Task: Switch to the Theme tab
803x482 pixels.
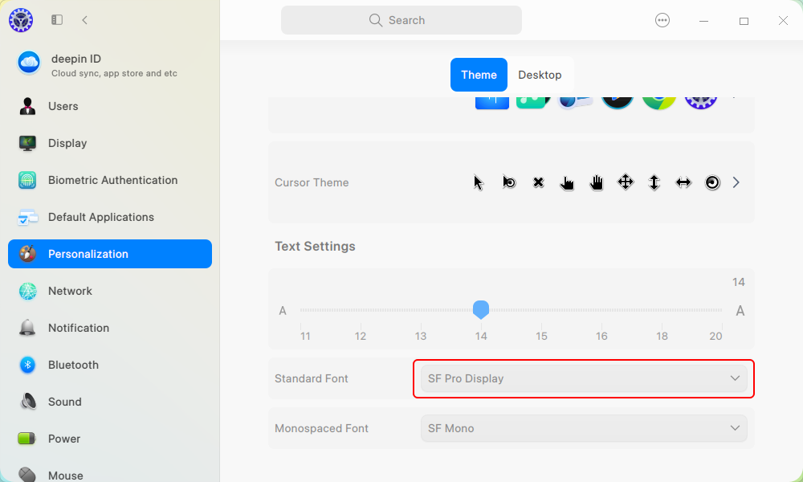Action: click(479, 75)
